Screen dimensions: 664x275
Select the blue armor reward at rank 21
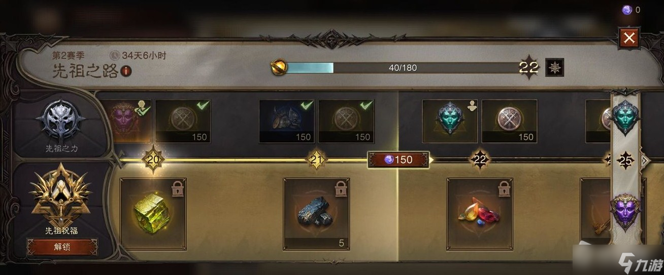click(x=287, y=121)
